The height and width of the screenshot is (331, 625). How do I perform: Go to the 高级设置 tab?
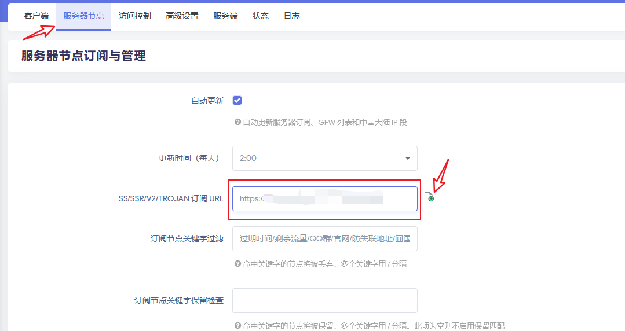pyautogui.click(x=182, y=16)
